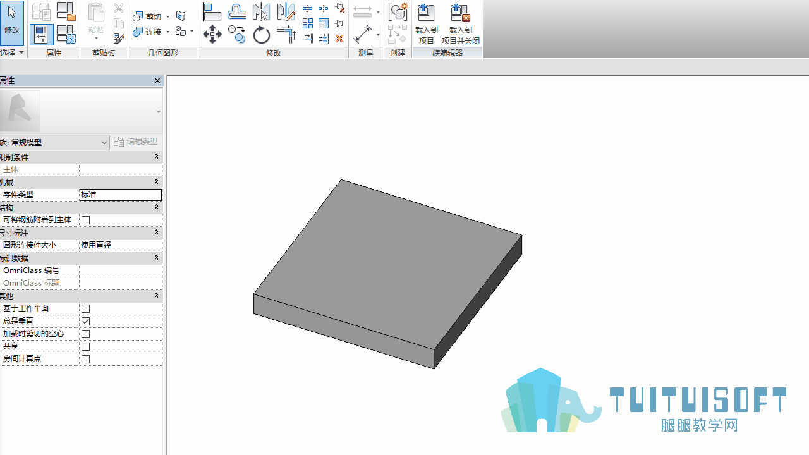Select the Mirror - Pick Axis tool

[261, 12]
